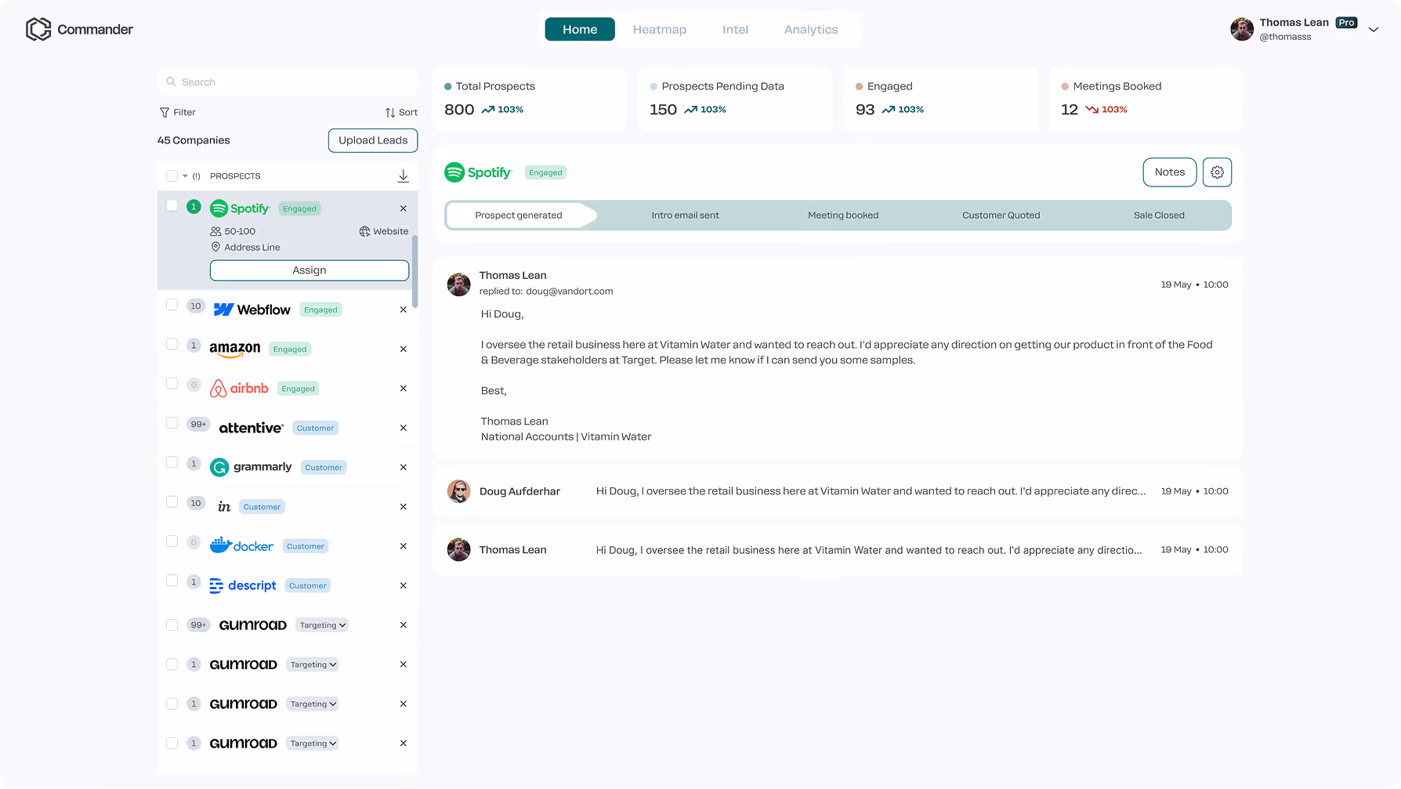Check the Spotify row checkbox
This screenshot has width=1401, height=789.
(172, 205)
